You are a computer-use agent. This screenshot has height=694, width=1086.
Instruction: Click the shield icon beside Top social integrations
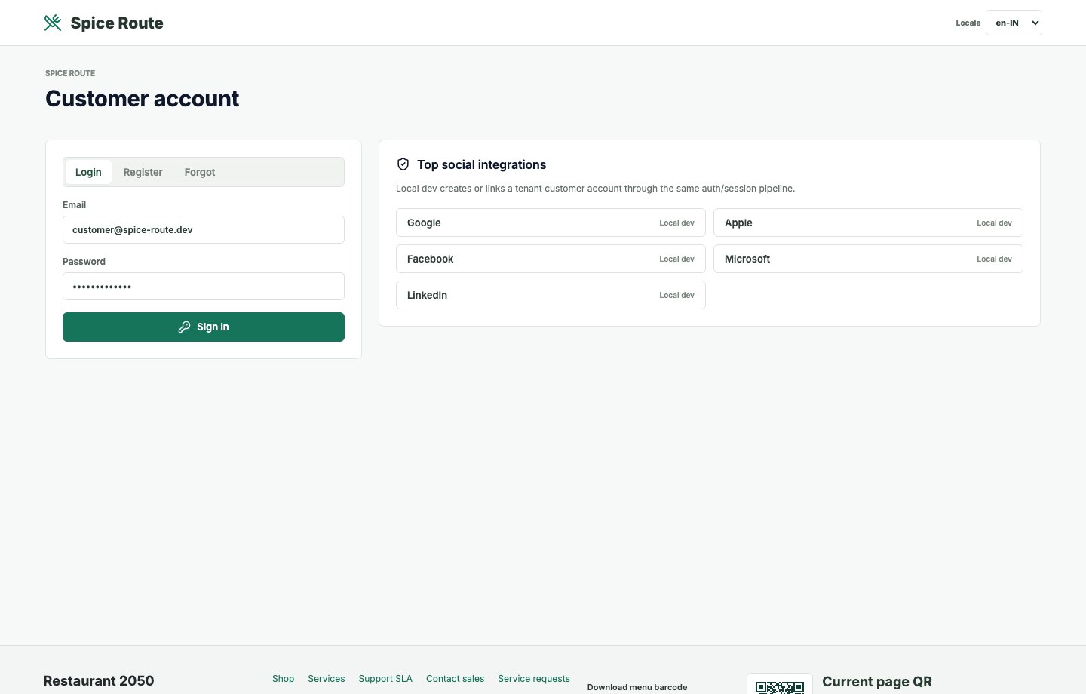pos(403,164)
